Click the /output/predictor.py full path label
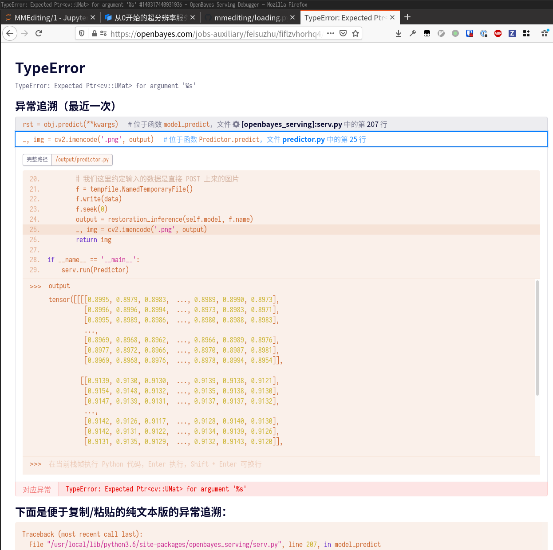This screenshot has width=553, height=550. (82, 160)
